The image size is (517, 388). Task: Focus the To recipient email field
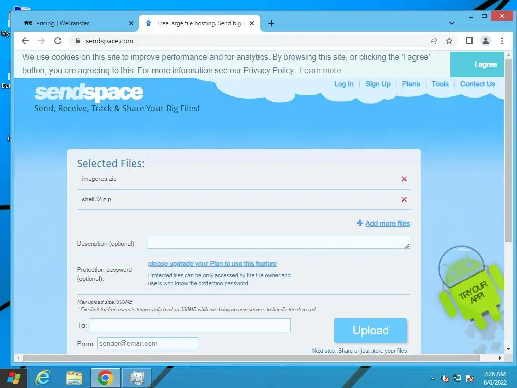click(190, 325)
